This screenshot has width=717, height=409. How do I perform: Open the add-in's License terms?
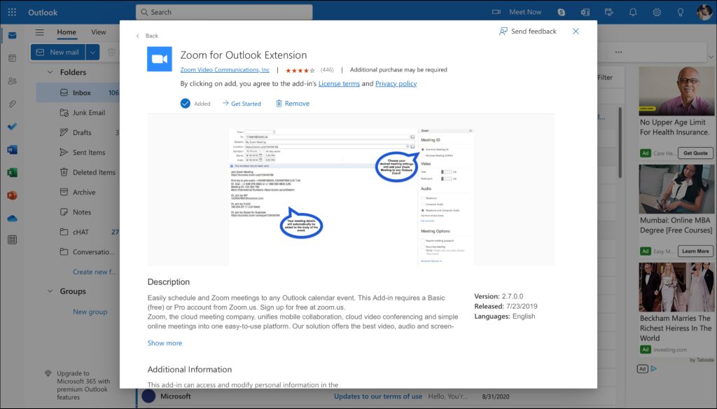340,83
